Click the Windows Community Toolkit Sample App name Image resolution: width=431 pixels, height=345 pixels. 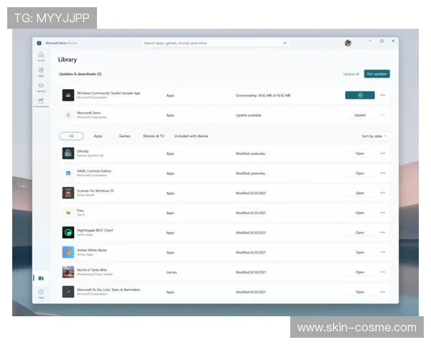[108, 93]
